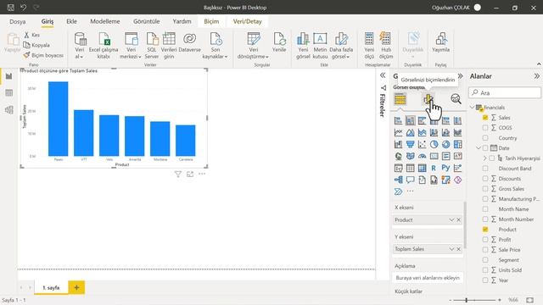
Task: Click focus mode icon below chart
Action: pos(190,175)
